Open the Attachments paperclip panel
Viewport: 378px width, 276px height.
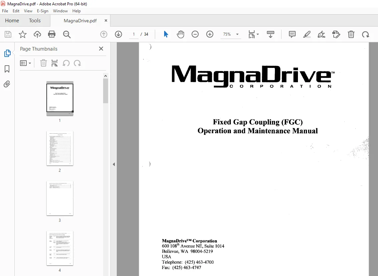[x=7, y=84]
